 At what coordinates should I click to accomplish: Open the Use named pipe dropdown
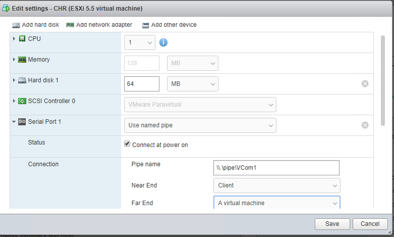(200, 125)
